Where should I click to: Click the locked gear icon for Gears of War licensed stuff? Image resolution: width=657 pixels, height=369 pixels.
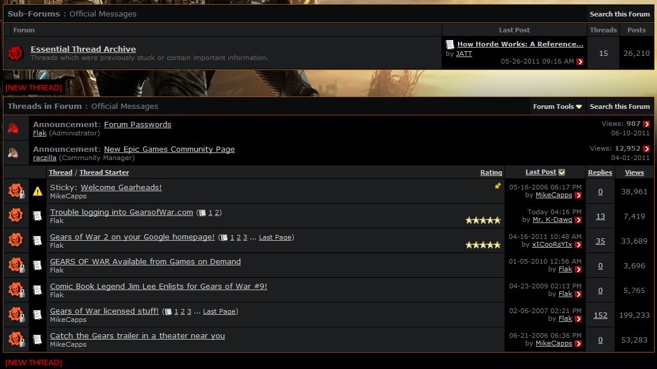16,315
